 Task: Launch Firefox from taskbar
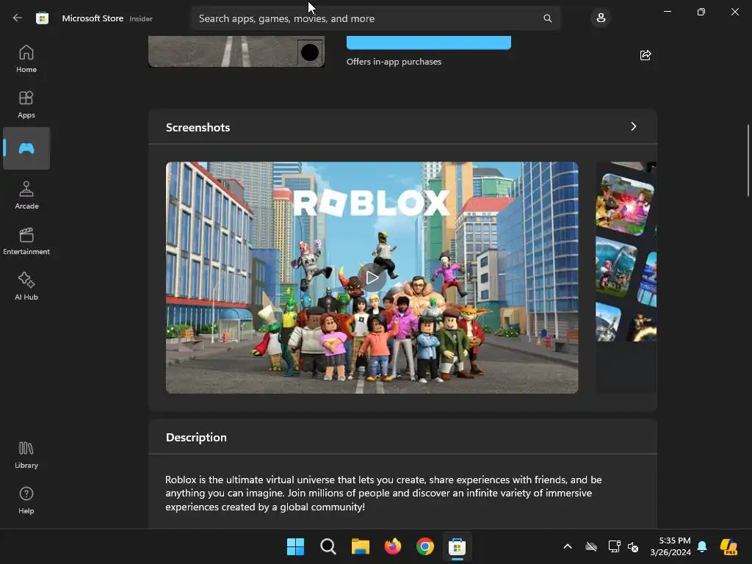(393, 546)
